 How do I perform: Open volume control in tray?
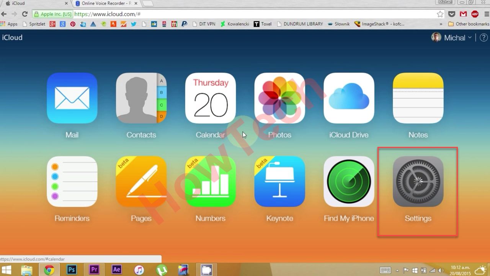(441, 270)
